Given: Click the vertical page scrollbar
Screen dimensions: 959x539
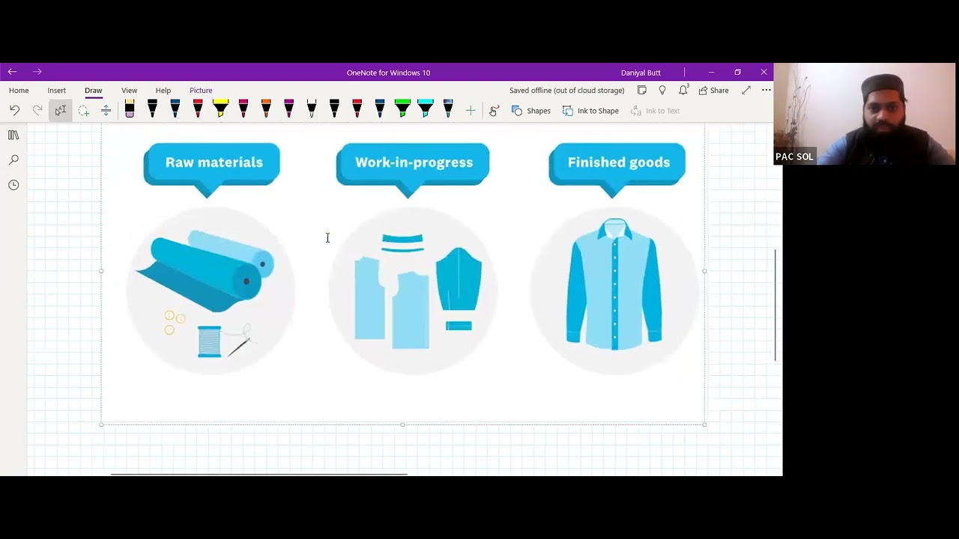Looking at the screenshot, I should (775, 305).
